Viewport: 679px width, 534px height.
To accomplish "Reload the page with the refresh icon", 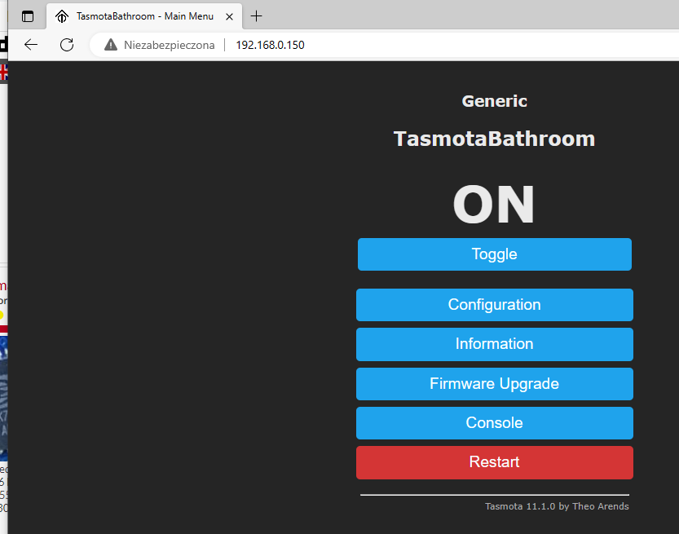I will click(67, 45).
